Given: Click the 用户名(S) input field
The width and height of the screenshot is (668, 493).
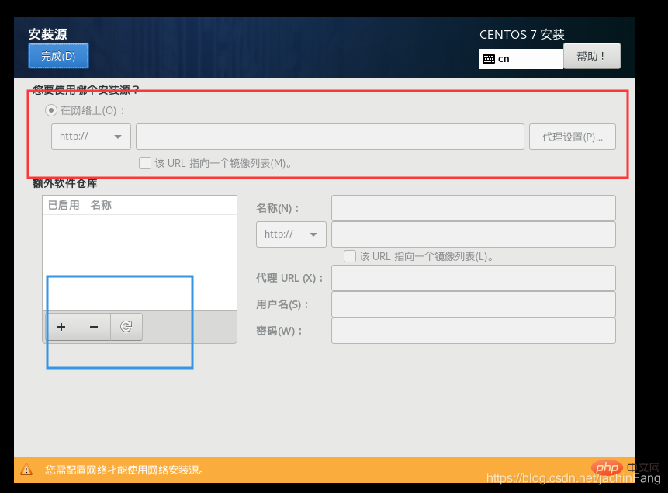Looking at the screenshot, I should click(x=473, y=304).
